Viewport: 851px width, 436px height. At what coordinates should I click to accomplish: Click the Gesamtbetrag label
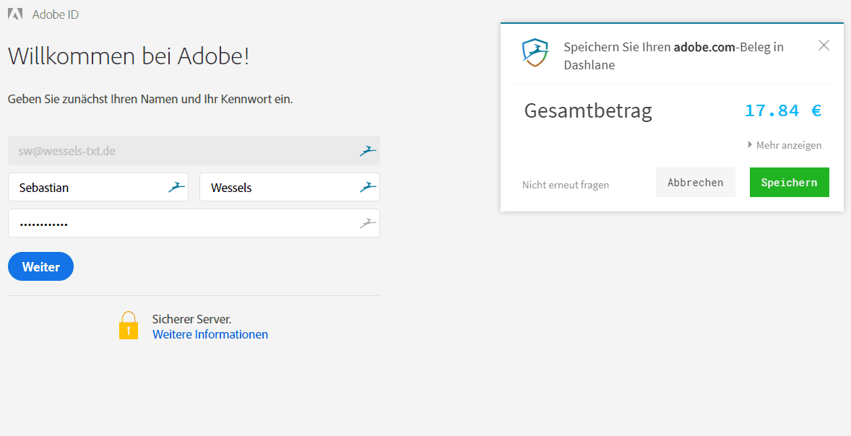point(588,110)
